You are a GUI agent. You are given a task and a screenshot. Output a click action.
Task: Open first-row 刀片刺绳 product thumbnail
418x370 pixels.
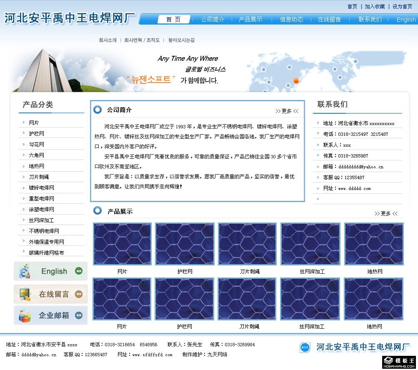tap(247, 244)
